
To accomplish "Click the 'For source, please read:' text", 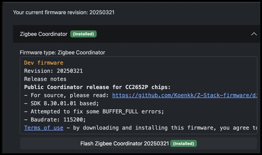I will tap(70, 95).
